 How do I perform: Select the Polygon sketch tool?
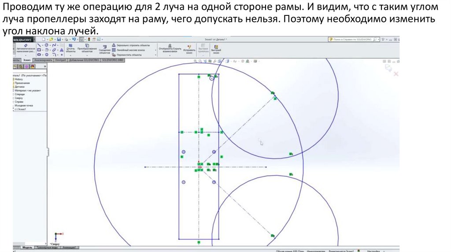pos(47,54)
